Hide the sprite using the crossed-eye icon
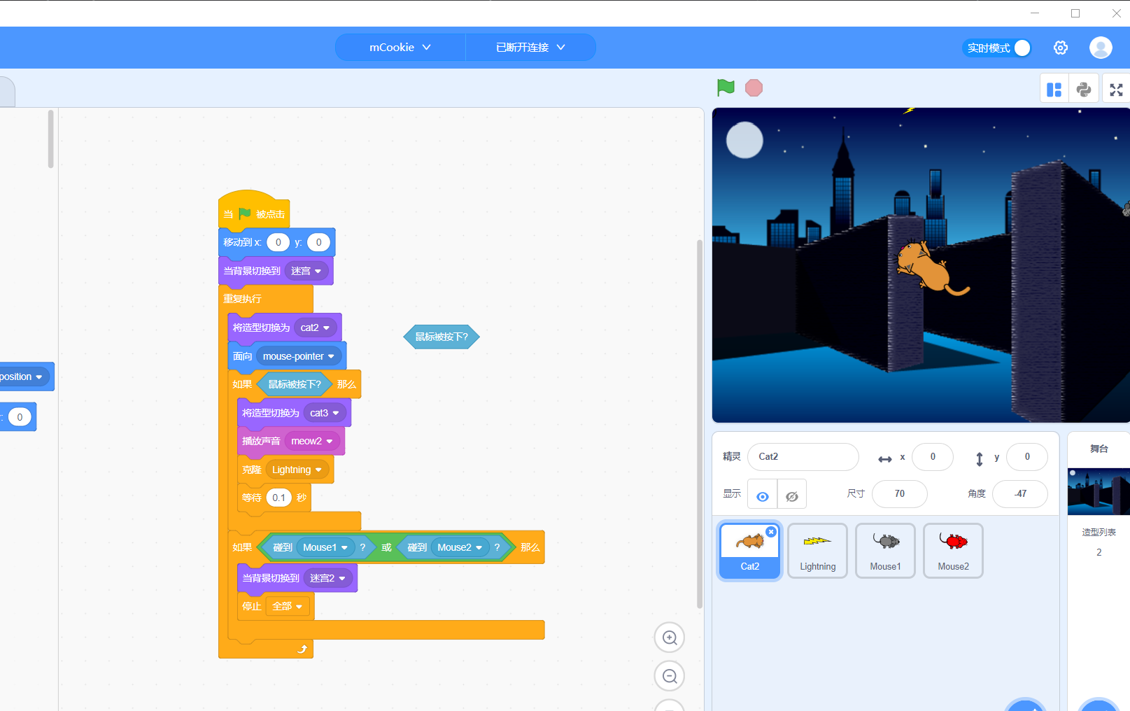The width and height of the screenshot is (1130, 711). (x=792, y=496)
